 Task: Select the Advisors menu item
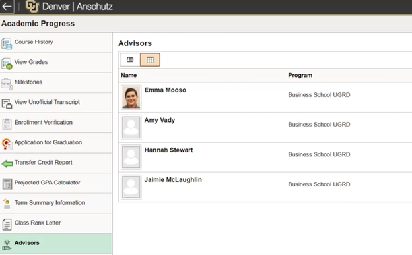(x=56, y=244)
